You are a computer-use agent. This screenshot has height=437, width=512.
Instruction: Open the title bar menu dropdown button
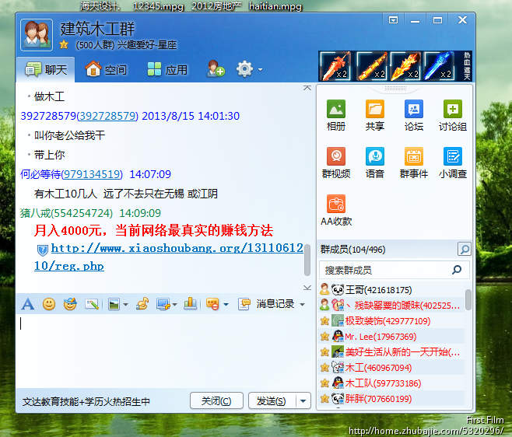[393, 20]
